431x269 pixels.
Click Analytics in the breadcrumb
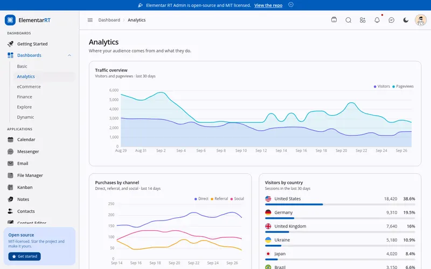tap(137, 20)
